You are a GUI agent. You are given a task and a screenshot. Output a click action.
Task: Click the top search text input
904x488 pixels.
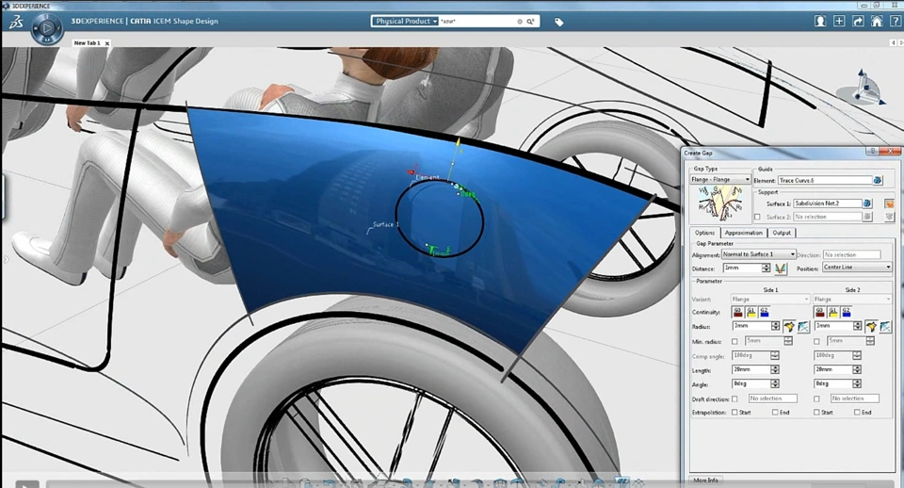(476, 22)
